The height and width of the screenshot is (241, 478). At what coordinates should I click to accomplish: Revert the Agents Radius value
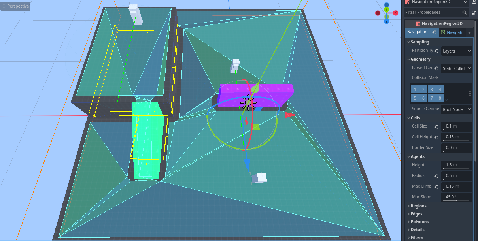(436, 176)
